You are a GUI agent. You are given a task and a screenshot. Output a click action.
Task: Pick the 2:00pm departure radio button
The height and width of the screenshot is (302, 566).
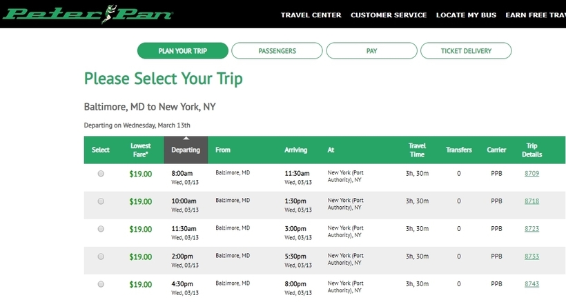(101, 256)
